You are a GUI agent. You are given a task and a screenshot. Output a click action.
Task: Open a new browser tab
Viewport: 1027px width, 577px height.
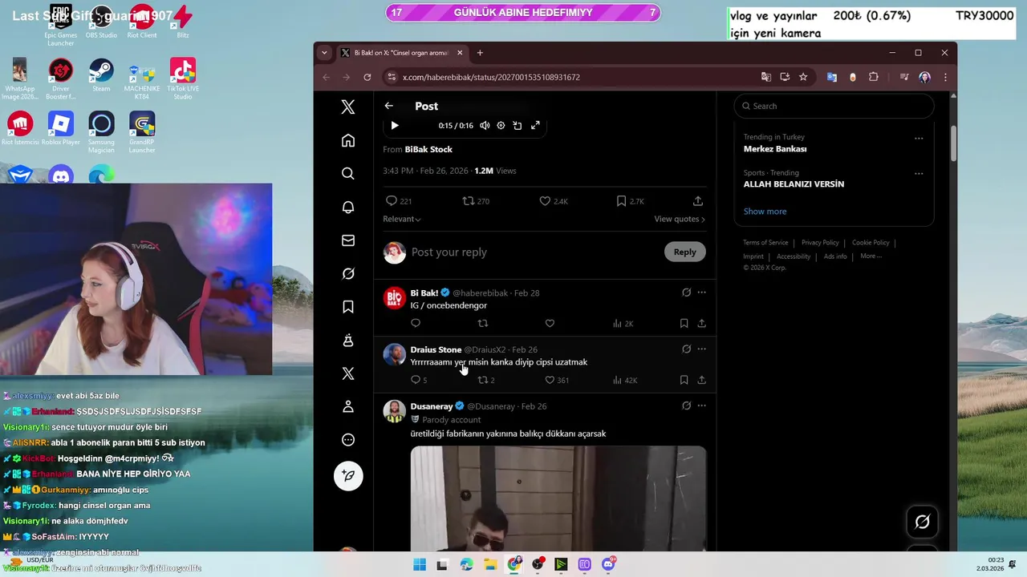pyautogui.click(x=480, y=53)
